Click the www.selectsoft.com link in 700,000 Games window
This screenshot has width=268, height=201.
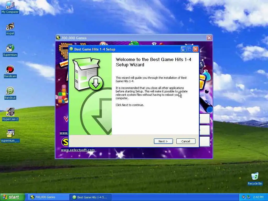click(x=78, y=150)
